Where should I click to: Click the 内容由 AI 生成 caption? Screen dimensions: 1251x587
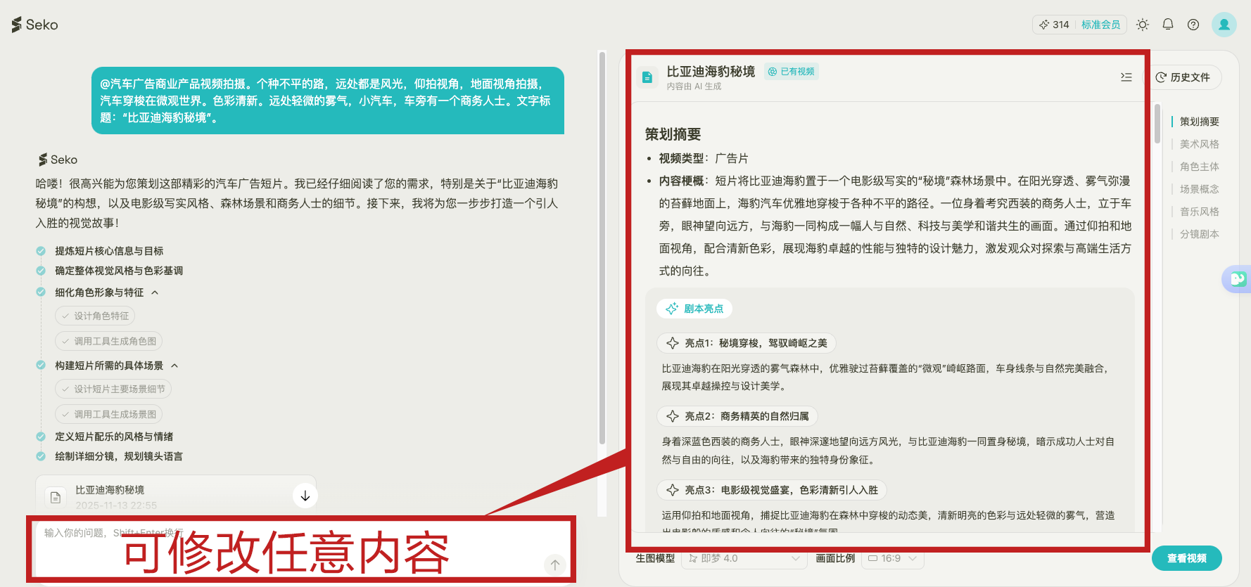[694, 86]
